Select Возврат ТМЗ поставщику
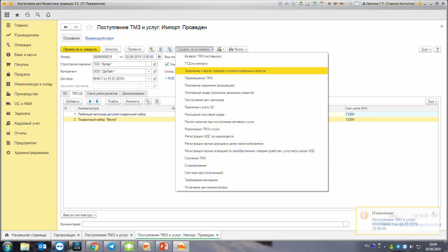This screenshot has height=252, width=448. tap(252, 56)
